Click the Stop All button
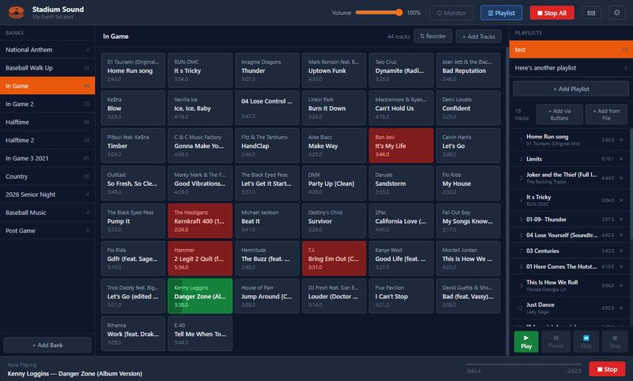The image size is (633, 381). [552, 13]
